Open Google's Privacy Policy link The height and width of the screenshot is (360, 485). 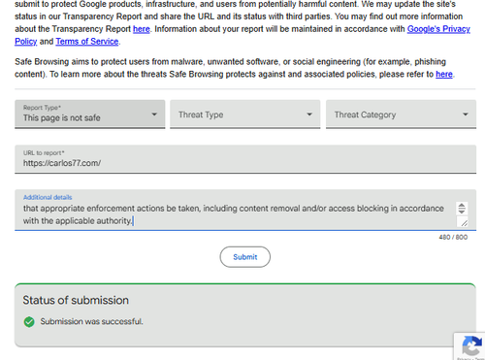438,29
